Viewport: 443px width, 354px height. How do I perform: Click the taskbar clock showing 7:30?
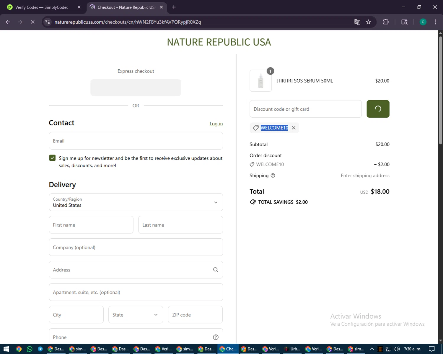pyautogui.click(x=413, y=349)
